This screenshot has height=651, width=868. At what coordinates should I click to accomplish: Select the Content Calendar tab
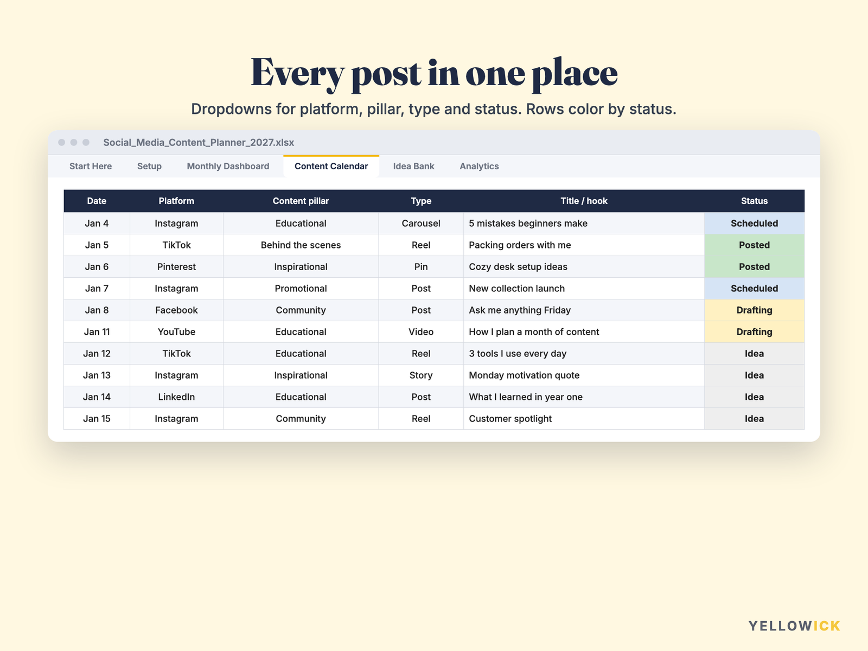pos(331,166)
